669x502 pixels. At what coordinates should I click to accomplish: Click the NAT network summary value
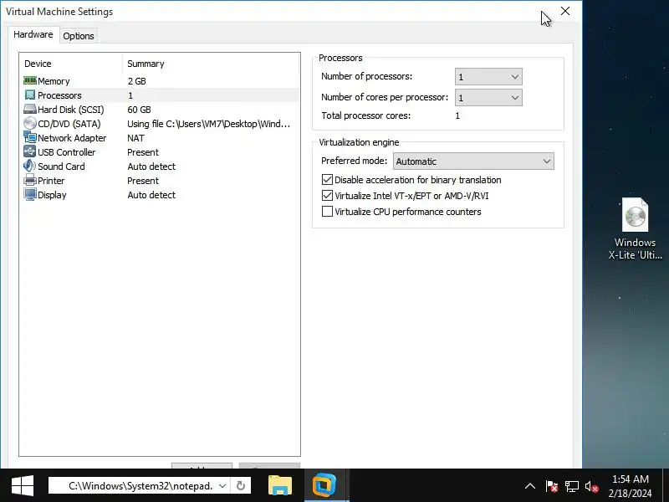tap(135, 138)
